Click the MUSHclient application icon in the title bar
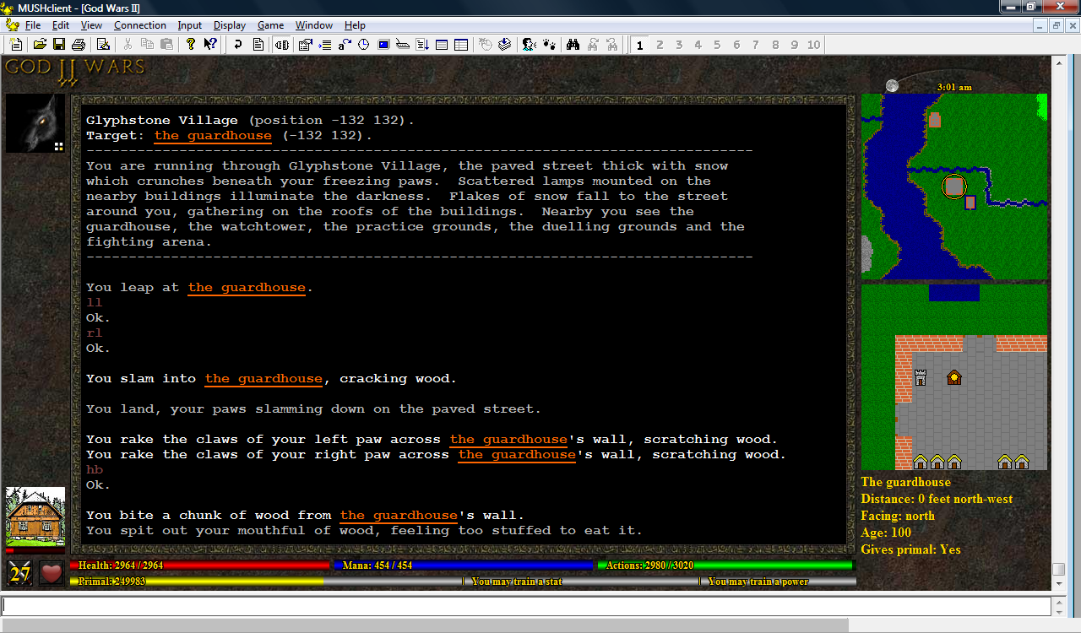This screenshot has width=1081, height=633. (x=8, y=8)
